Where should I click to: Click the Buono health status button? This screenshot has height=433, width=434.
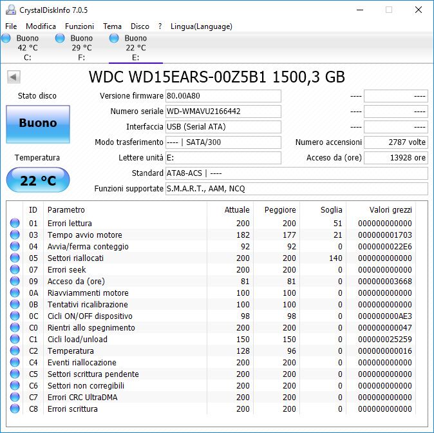point(37,123)
